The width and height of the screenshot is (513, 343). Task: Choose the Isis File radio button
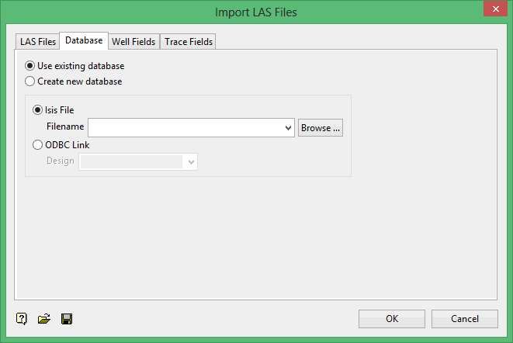[37, 110]
